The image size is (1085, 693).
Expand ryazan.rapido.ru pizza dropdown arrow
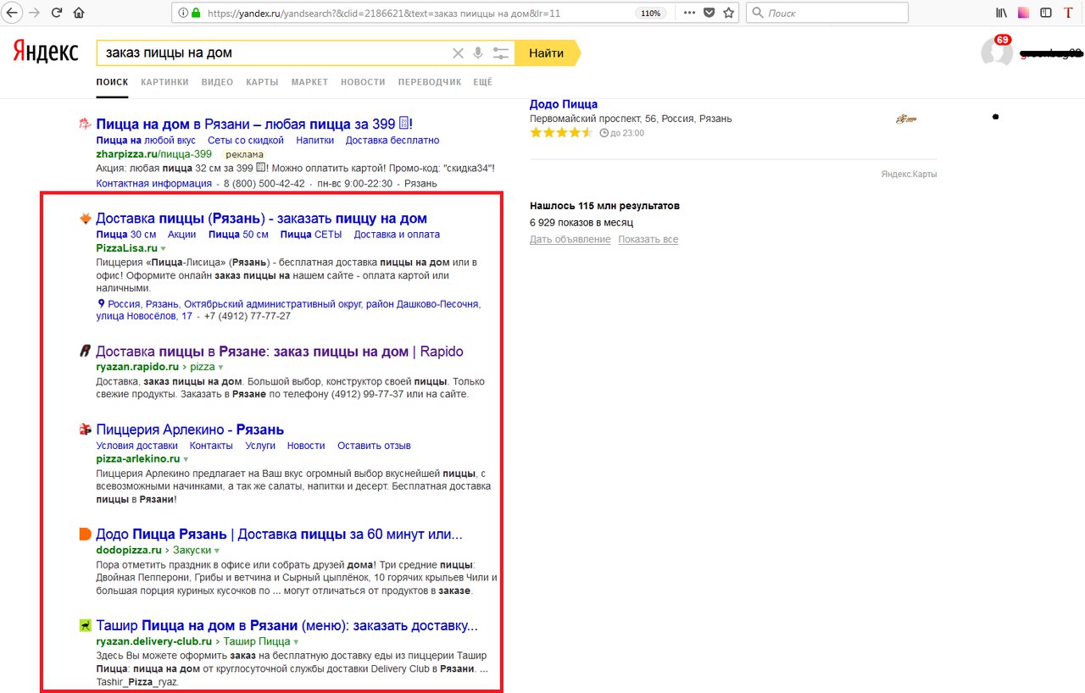(x=220, y=368)
